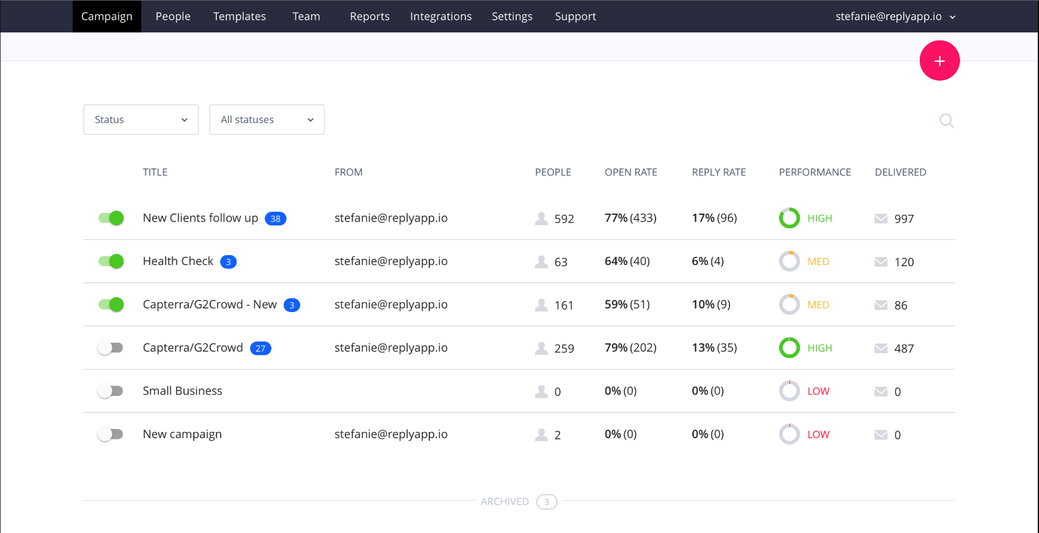This screenshot has height=533, width=1039.
Task: Open the search magnifier icon
Action: point(947,121)
